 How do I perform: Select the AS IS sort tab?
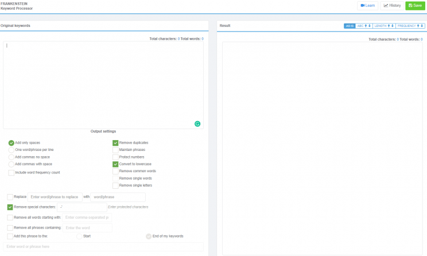pos(350,26)
